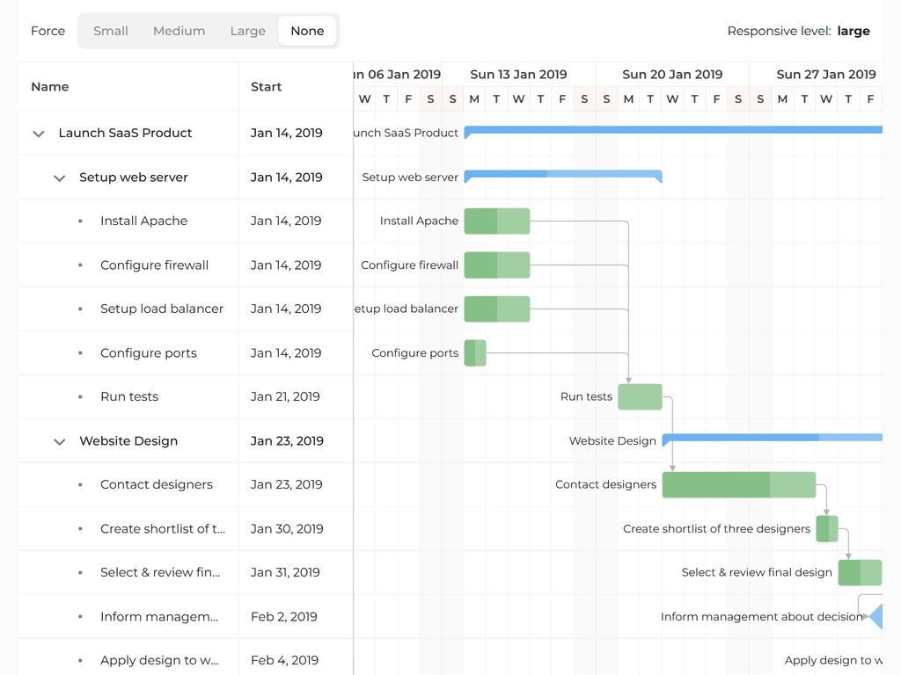The width and height of the screenshot is (901, 675).
Task: Collapse the Launch SaaS Product row
Action: pyautogui.click(x=39, y=134)
